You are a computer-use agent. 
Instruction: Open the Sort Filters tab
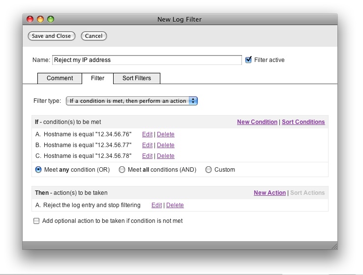coord(137,78)
